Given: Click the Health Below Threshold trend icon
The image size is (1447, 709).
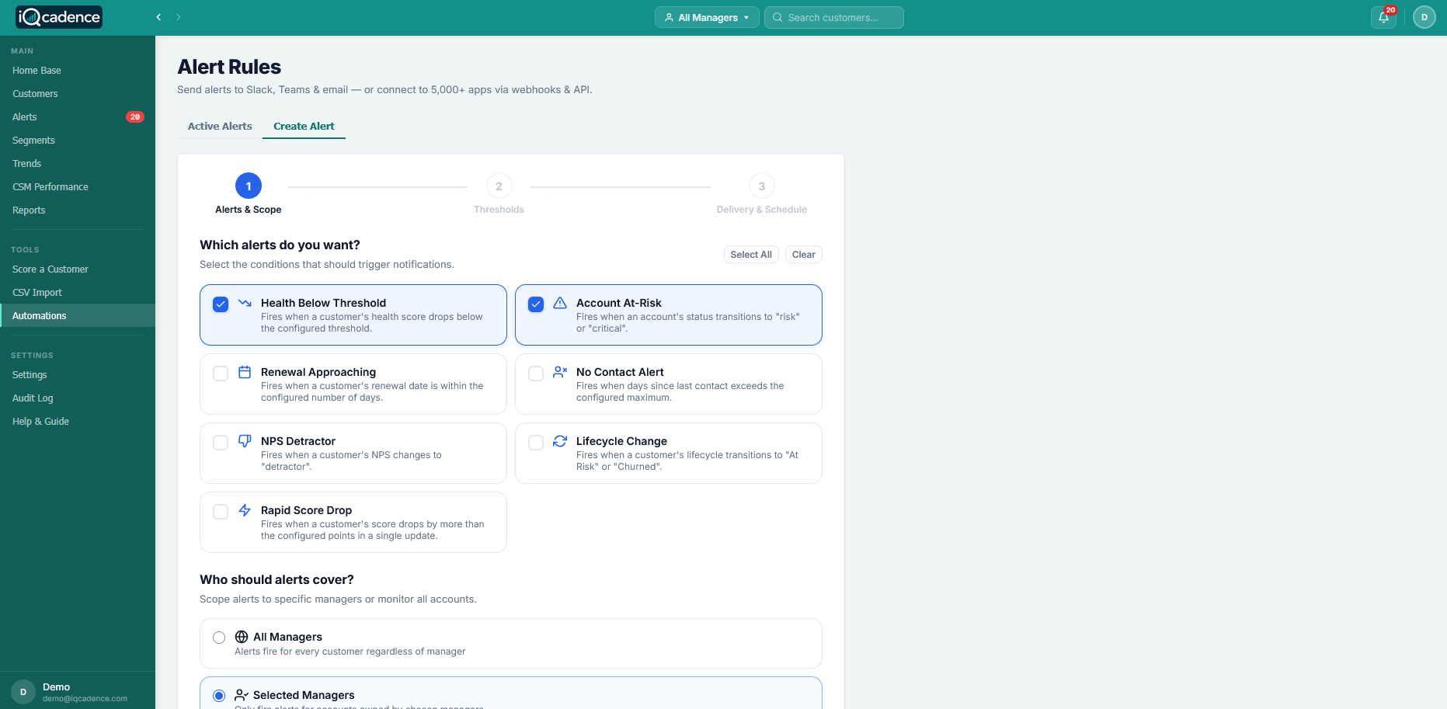Looking at the screenshot, I should click(x=245, y=304).
